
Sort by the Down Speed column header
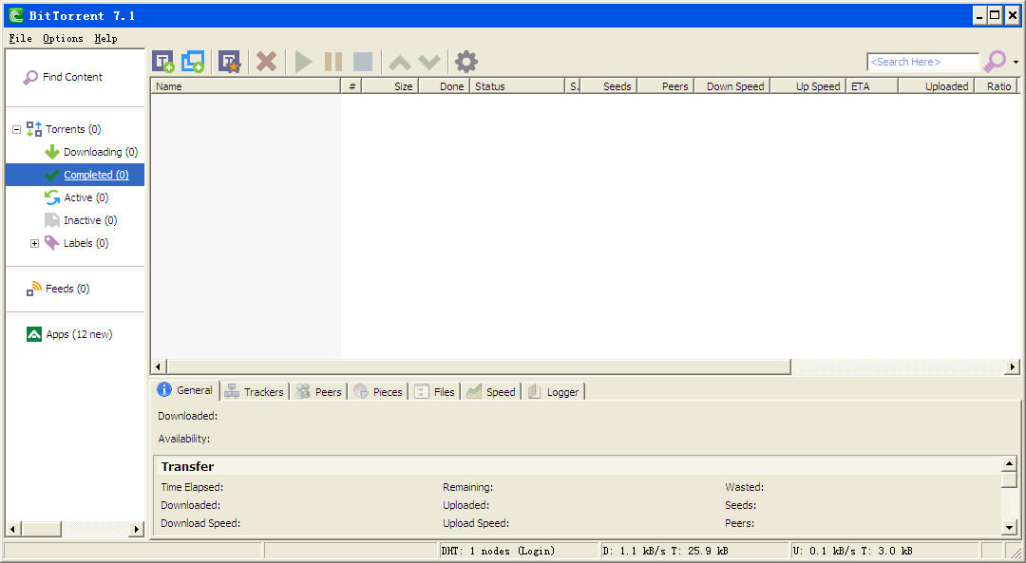click(x=732, y=86)
